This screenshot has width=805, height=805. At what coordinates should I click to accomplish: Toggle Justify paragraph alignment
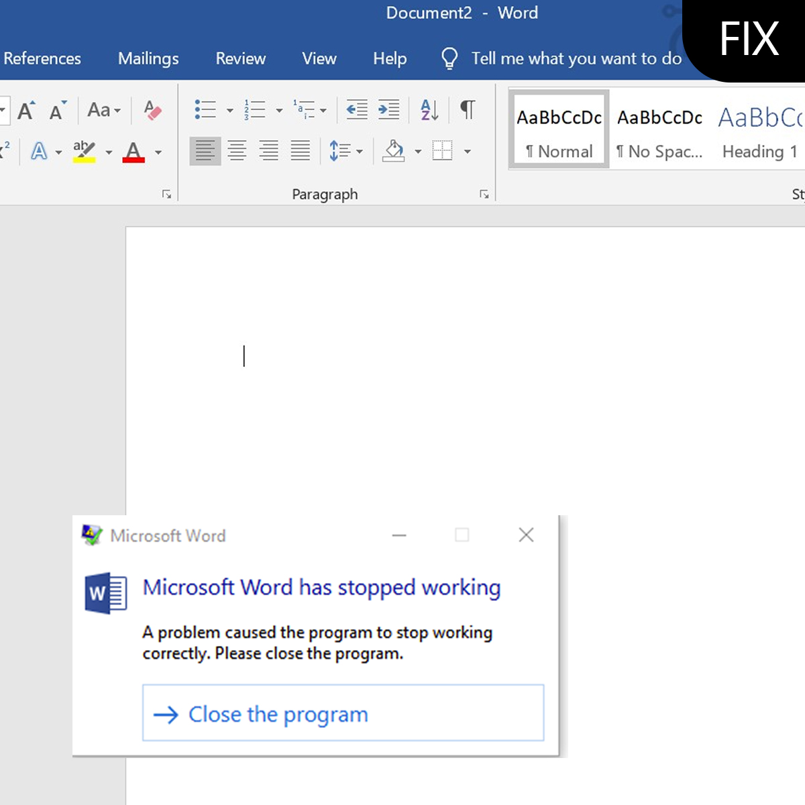point(300,150)
